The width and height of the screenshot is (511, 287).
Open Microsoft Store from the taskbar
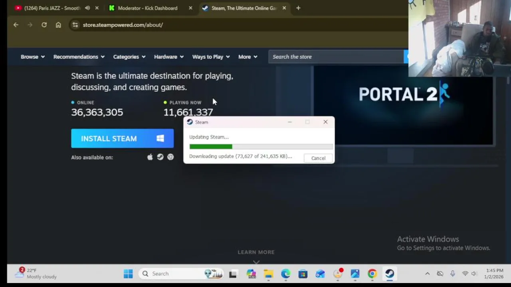tap(303, 273)
